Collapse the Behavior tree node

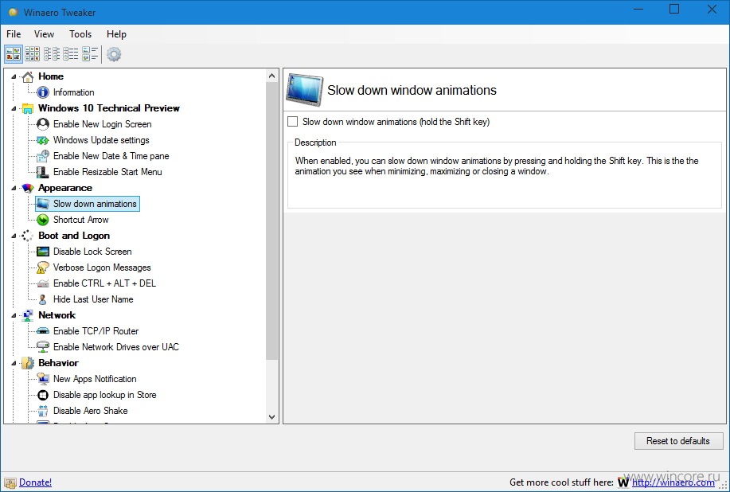click(14, 364)
